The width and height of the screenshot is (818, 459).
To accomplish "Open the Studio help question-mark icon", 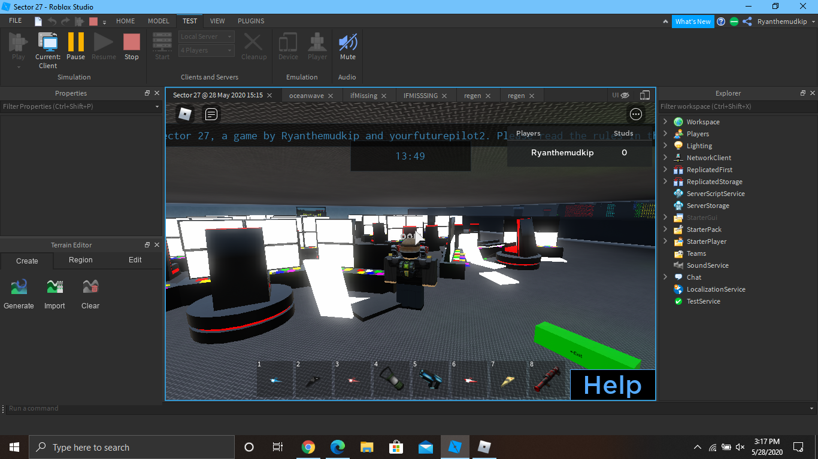I will (721, 22).
